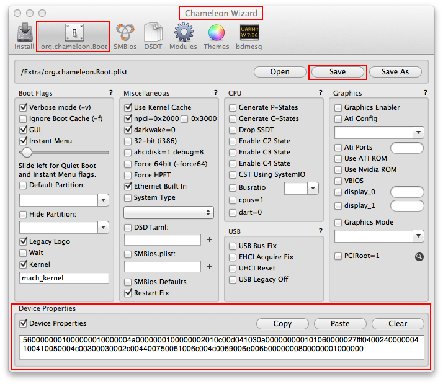Toggle the Legacy Logo checkbox
443x384 pixels.
click(23, 241)
